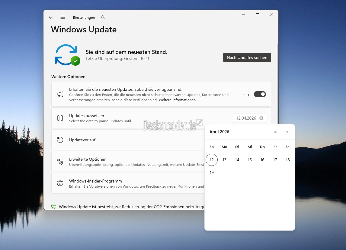Screen dimensions: 346x250
Task: Go to previous month with up arrow
Action: [x=275, y=132]
